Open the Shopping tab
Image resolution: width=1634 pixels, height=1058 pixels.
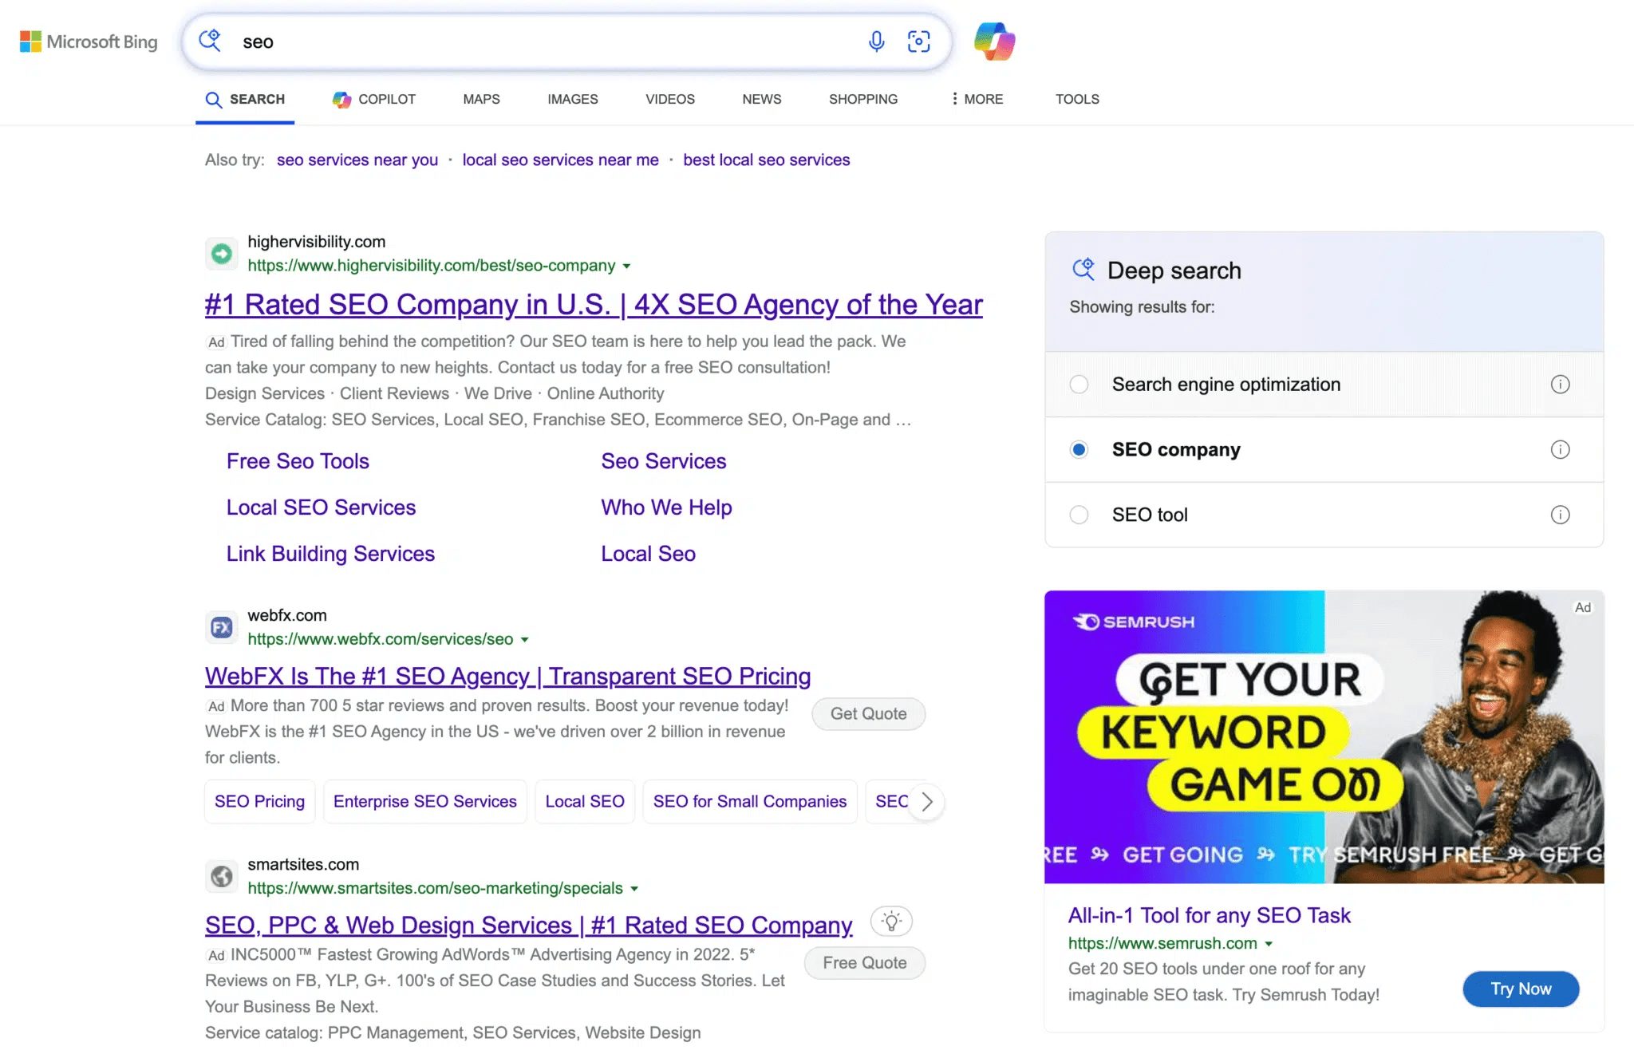click(x=862, y=99)
